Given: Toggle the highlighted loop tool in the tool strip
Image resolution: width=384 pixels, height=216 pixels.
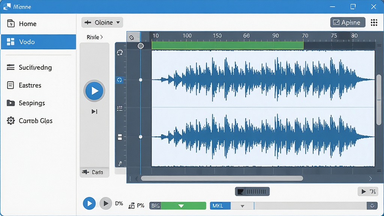Looking at the screenshot, I should point(120,80).
